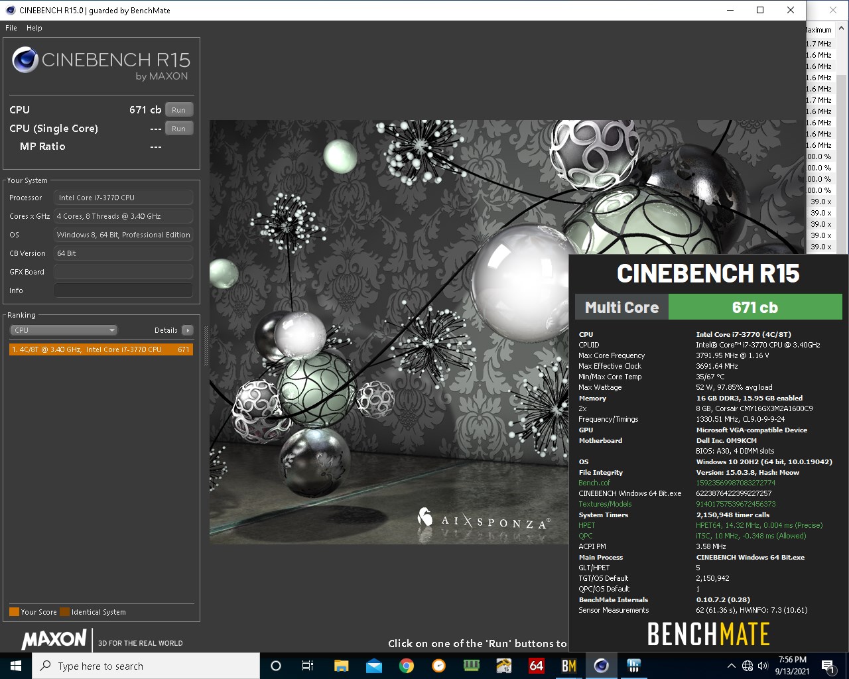Click the taskbar search box

coord(146,666)
